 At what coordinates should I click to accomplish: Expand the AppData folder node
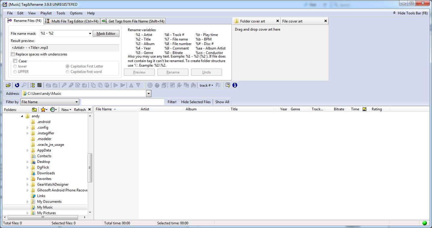28,150
